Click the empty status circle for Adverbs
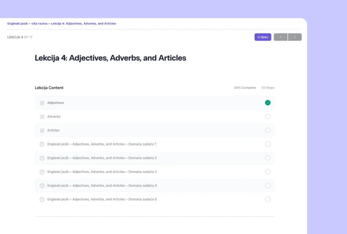Screen dimensions: 347x234 click(268, 116)
